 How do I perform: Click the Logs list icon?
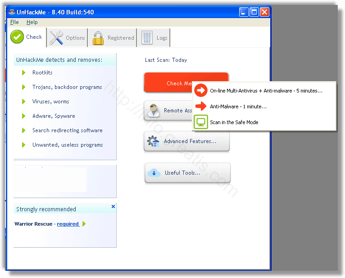tap(147, 38)
